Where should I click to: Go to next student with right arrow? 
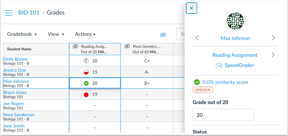(273, 38)
